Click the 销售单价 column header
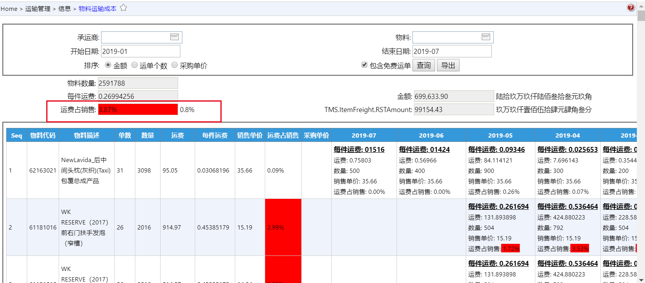The height and width of the screenshot is (283, 645). pyautogui.click(x=250, y=135)
